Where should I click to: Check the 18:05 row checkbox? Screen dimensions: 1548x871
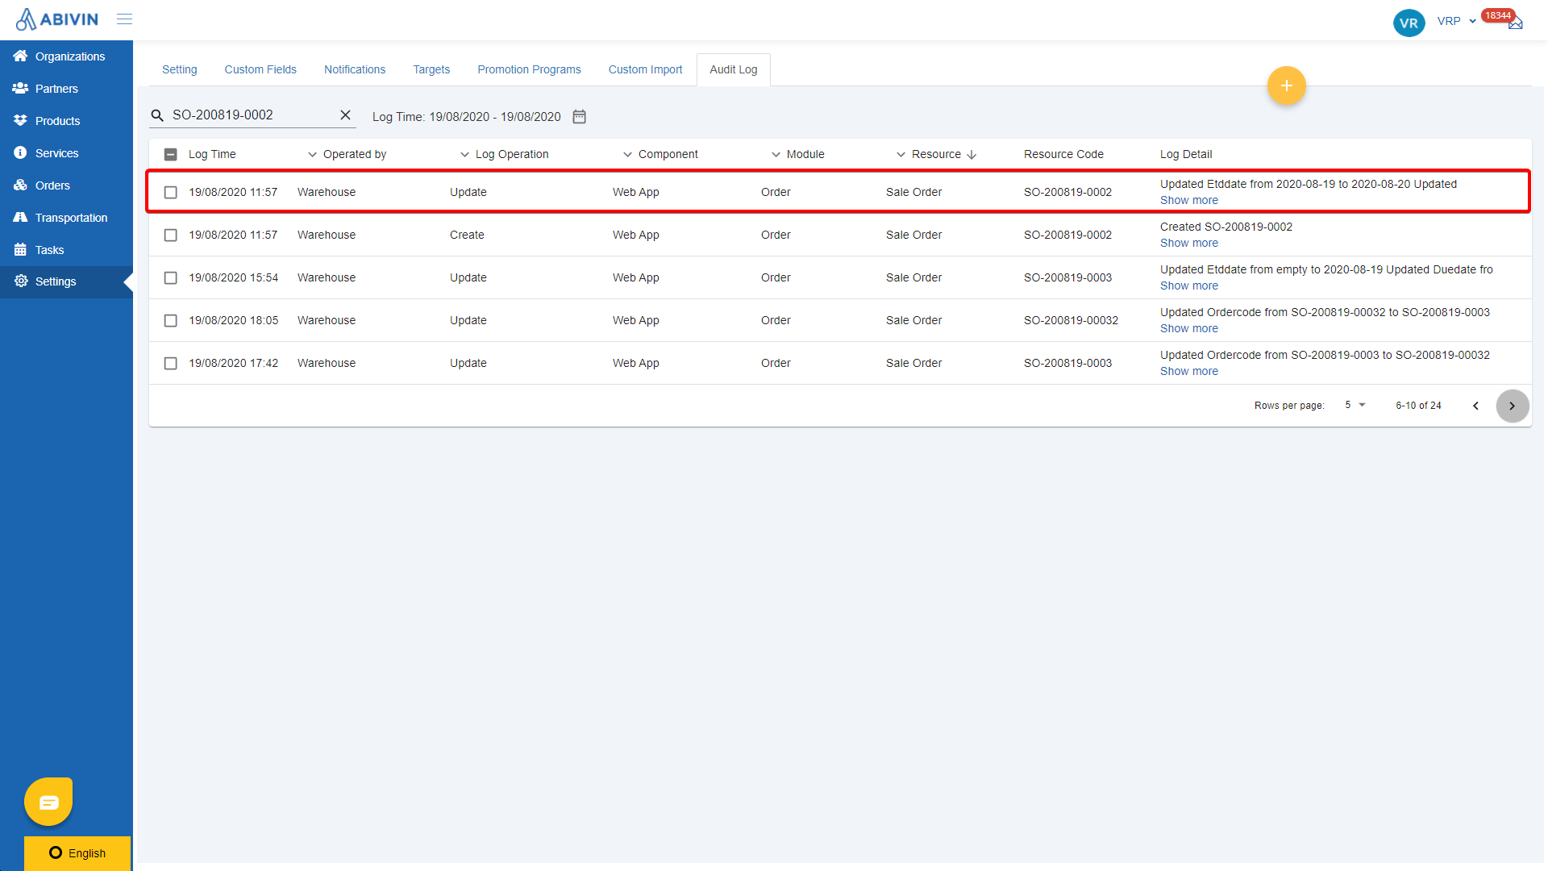pos(170,321)
